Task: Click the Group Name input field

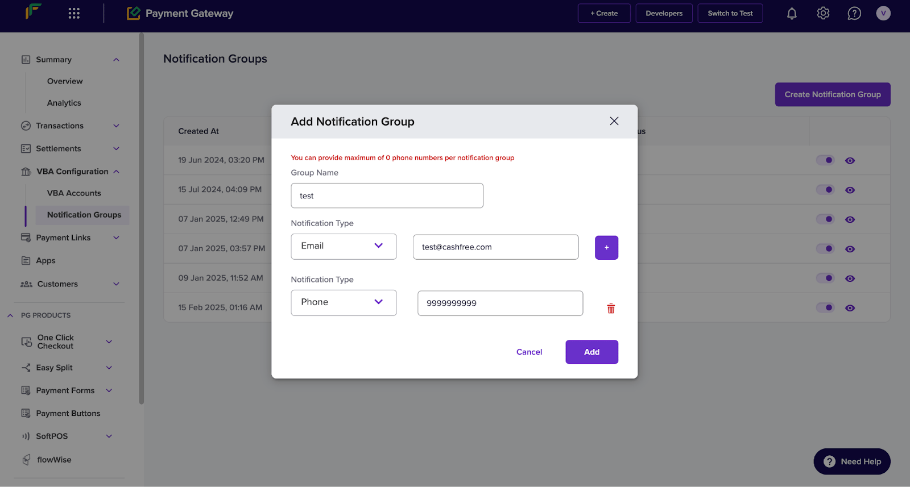Action: [387, 195]
